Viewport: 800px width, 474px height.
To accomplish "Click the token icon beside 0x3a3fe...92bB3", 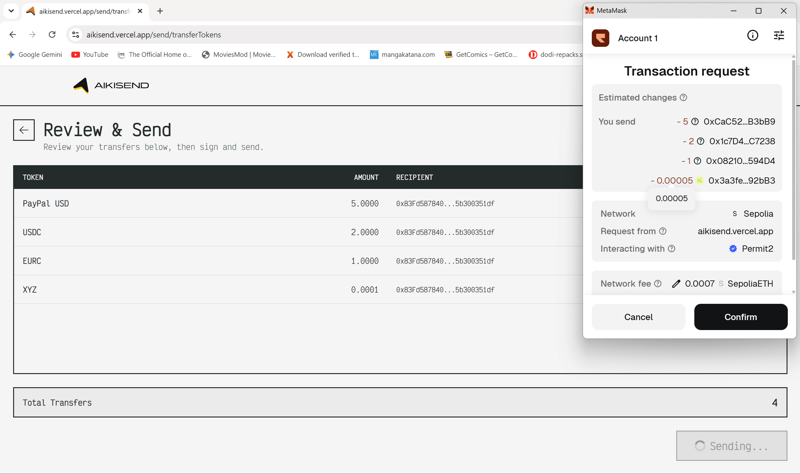I will [700, 180].
